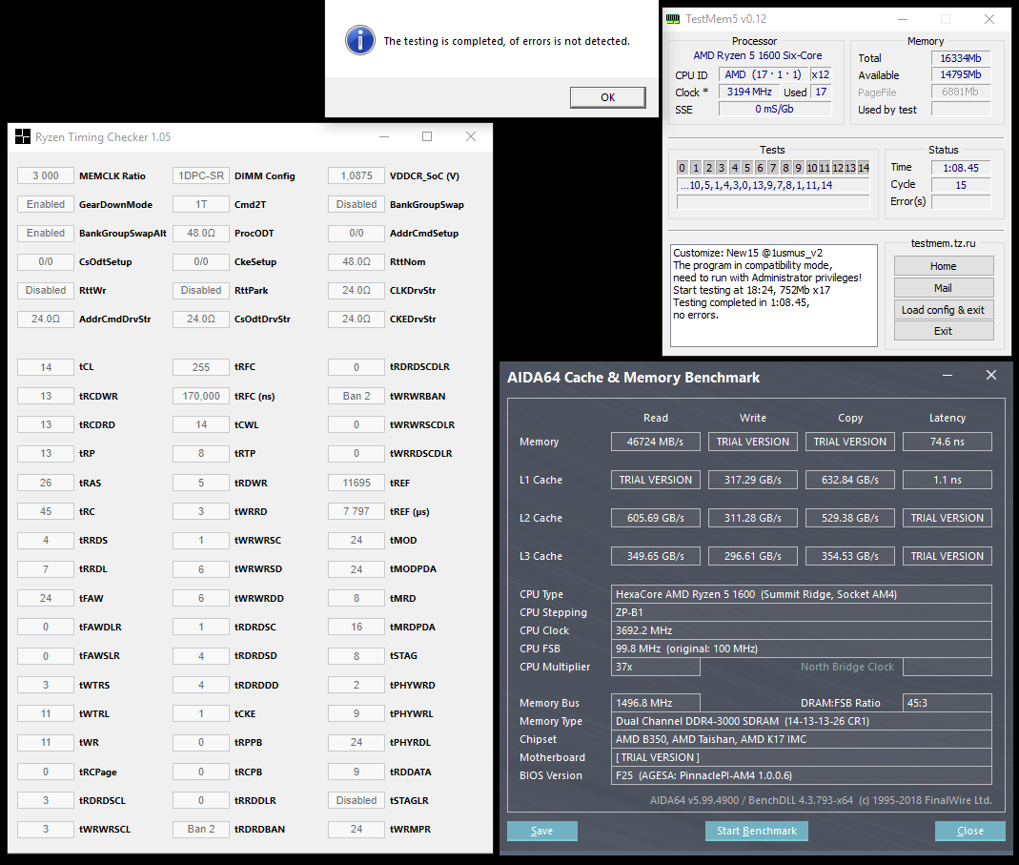Click the tRFC (ns) value 170,000
1019x865 pixels.
pyautogui.click(x=201, y=396)
